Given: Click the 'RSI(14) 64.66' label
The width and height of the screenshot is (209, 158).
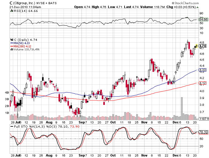Looking at the screenshot, I should [26, 11].
